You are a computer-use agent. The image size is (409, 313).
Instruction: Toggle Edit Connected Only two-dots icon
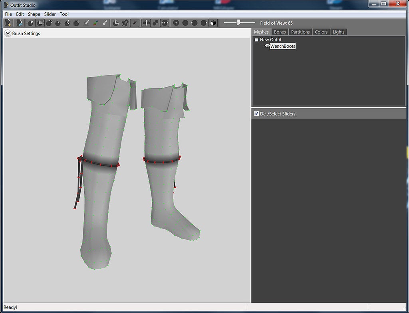155,23
